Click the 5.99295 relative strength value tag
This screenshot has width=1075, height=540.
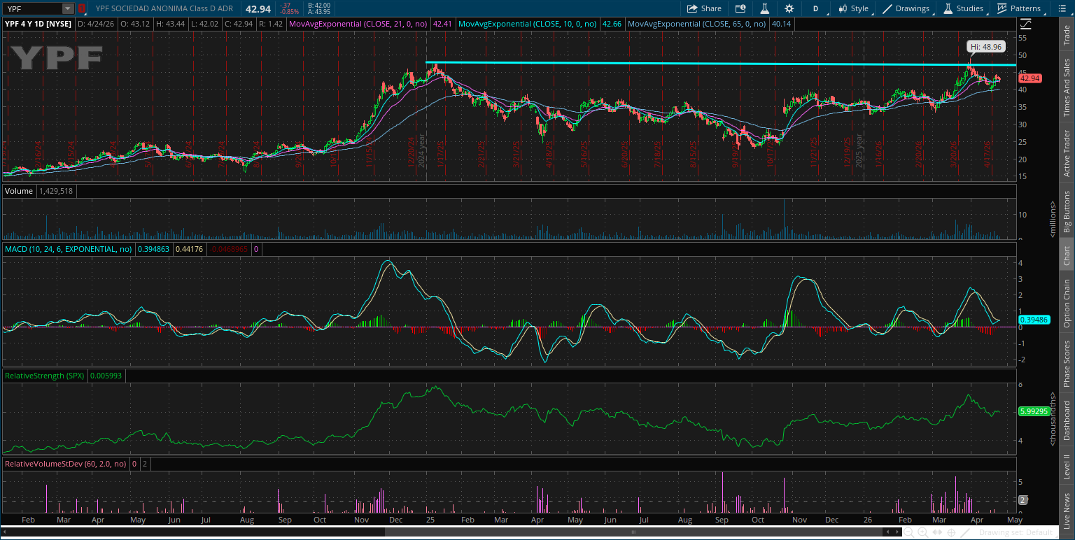point(1034,411)
